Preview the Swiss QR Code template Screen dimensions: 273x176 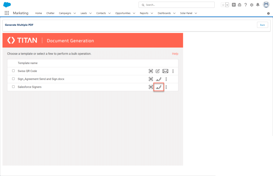click(x=151, y=71)
